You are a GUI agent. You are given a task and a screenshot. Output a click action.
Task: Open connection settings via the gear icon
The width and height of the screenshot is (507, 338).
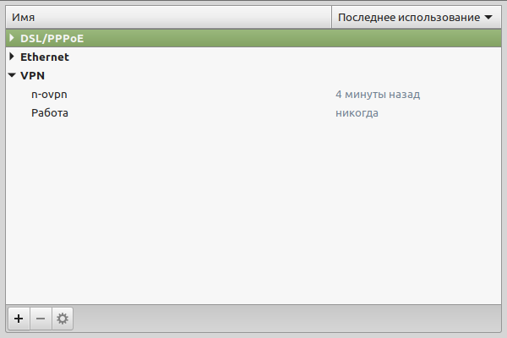pyautogui.click(x=63, y=319)
